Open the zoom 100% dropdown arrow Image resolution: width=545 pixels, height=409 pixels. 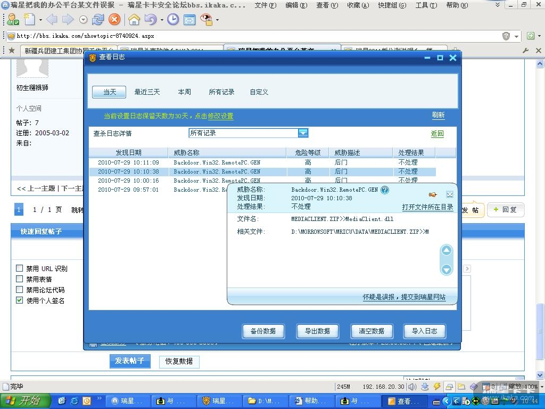(541, 387)
